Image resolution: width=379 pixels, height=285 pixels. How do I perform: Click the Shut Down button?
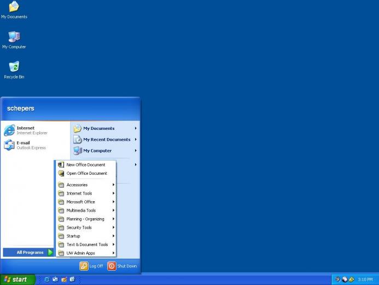coord(122,266)
